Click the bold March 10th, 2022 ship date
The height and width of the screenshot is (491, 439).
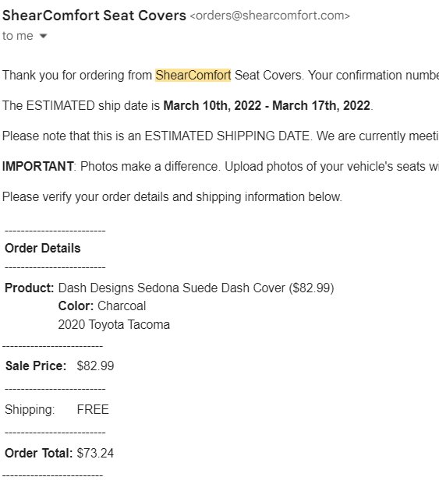[212, 105]
